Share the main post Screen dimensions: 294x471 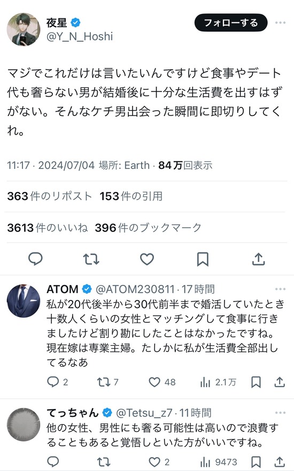pos(258,259)
